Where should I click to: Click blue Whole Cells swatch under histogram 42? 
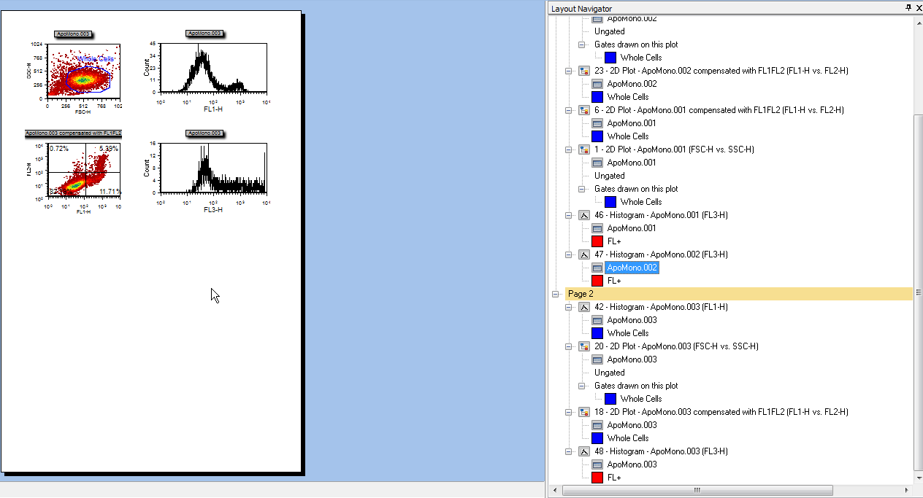pyautogui.click(x=597, y=333)
